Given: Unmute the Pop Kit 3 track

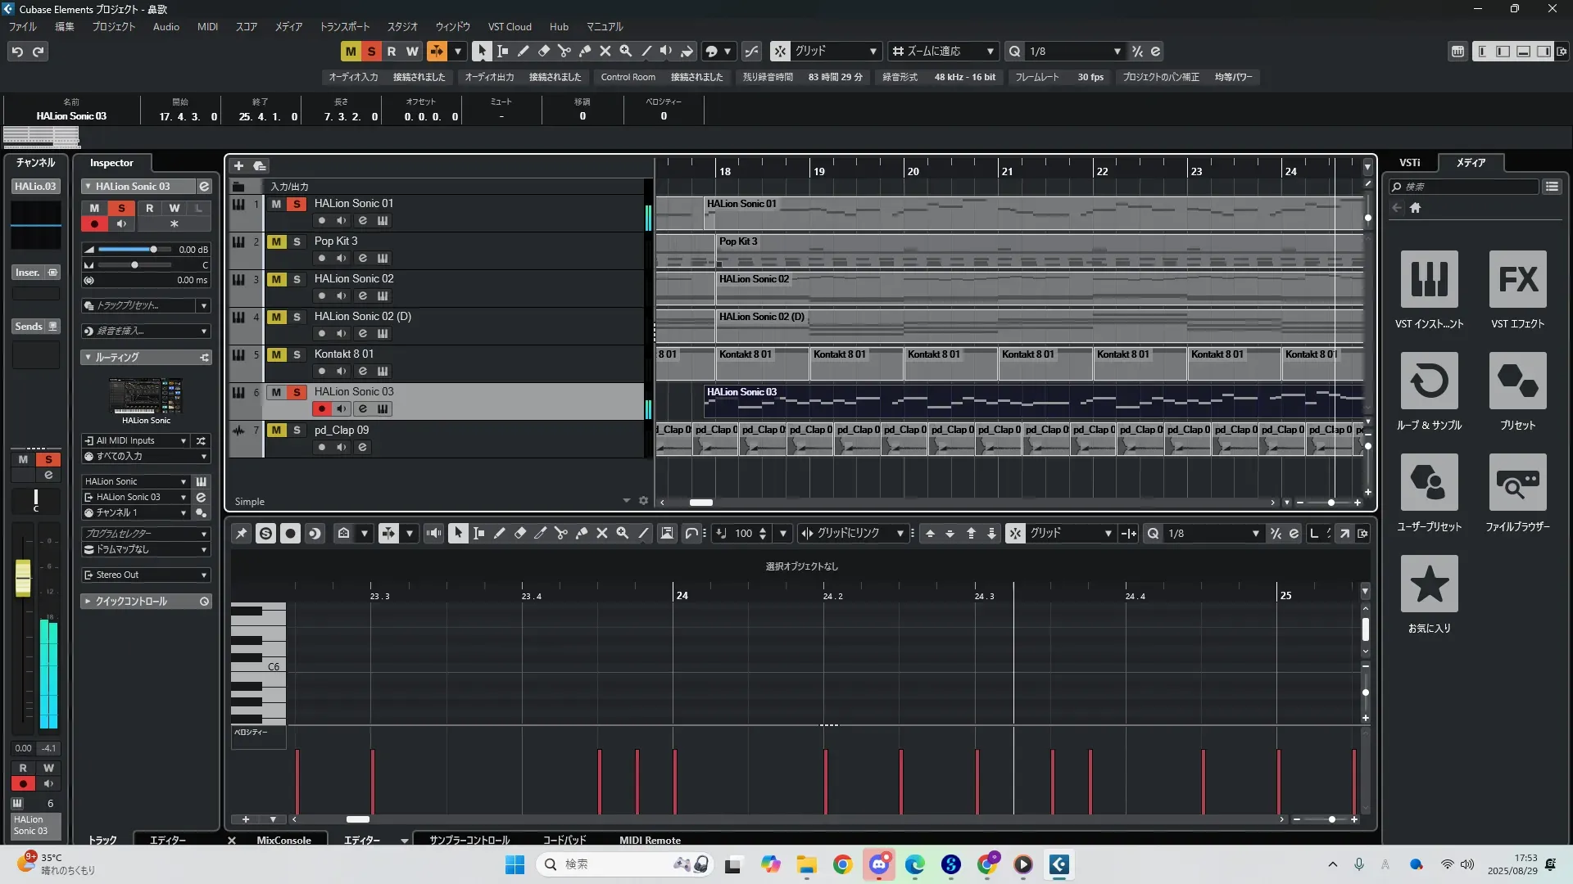Looking at the screenshot, I should tap(276, 241).
